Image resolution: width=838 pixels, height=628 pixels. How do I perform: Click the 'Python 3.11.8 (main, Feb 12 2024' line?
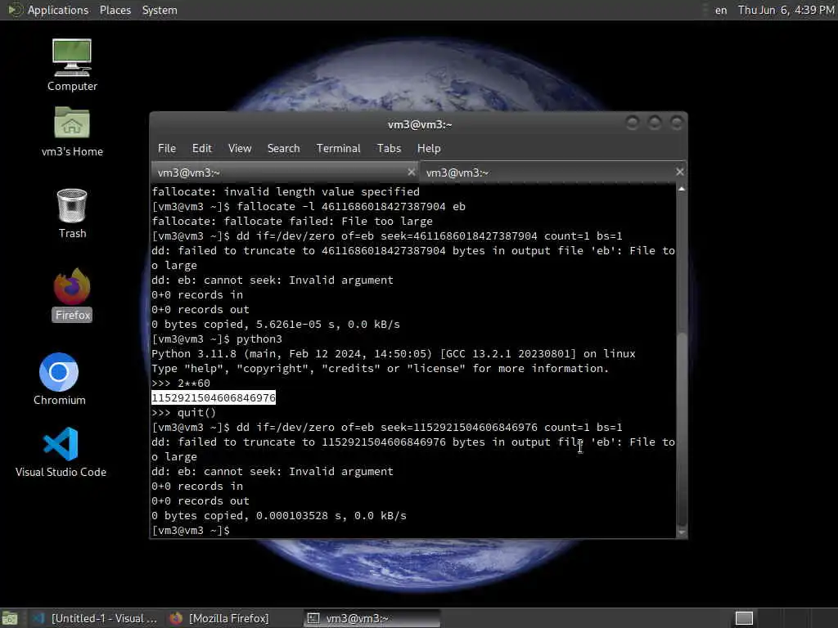click(x=394, y=353)
